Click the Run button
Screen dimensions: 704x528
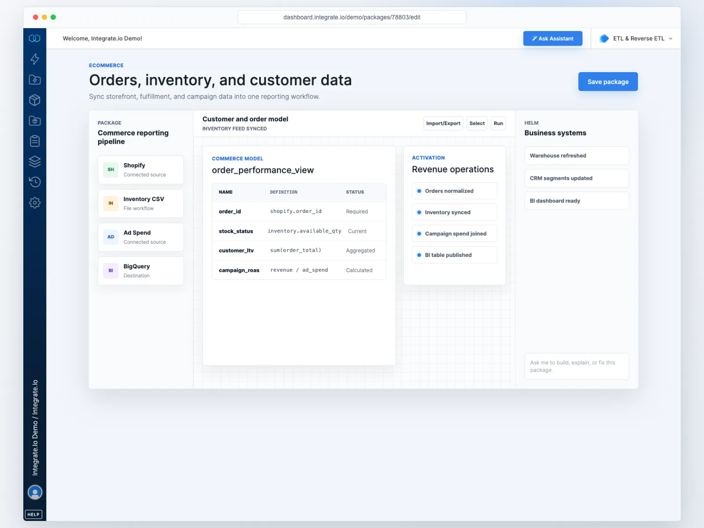coord(498,123)
